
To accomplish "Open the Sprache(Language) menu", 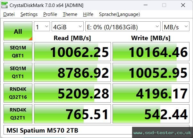I will coord(119,14).
